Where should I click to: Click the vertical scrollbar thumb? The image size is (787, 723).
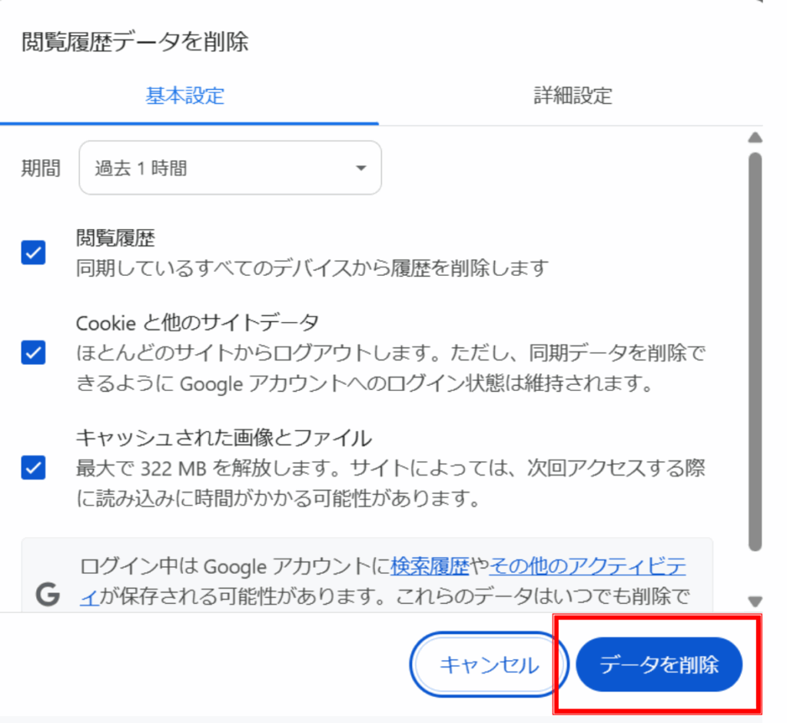point(755,352)
